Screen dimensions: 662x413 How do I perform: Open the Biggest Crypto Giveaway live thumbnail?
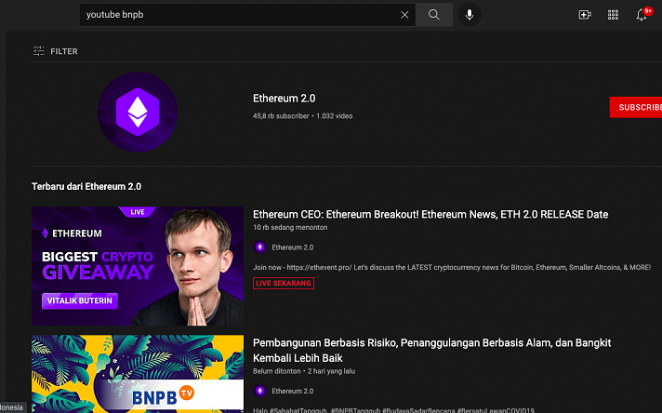[x=138, y=266]
